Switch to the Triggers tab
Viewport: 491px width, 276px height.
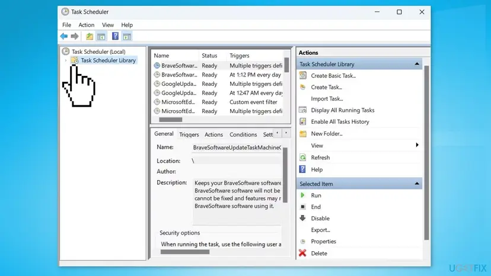pos(189,134)
